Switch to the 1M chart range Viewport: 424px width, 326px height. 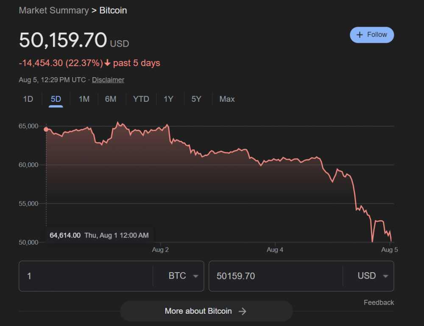(84, 99)
